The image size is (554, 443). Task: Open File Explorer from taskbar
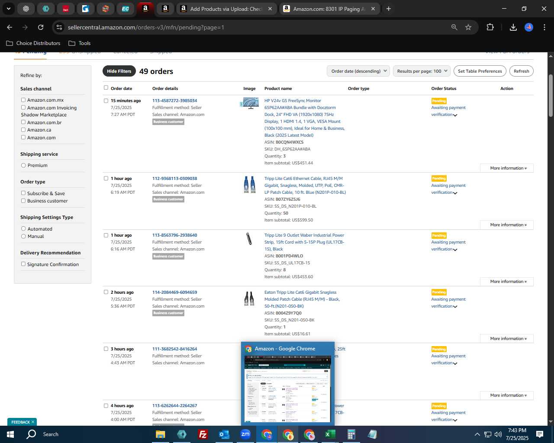[x=161, y=434]
